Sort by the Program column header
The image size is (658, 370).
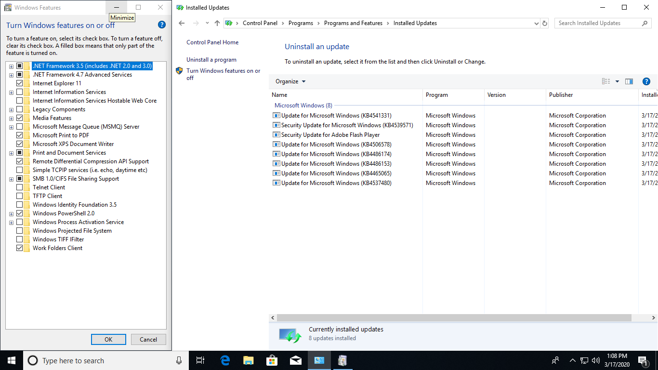(x=454, y=95)
